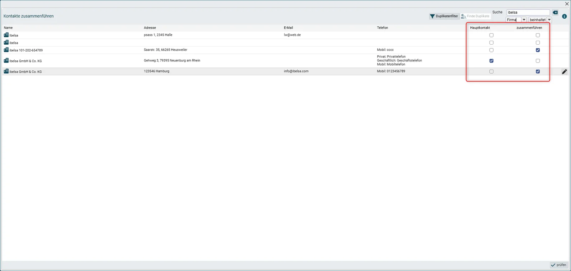
Task: Click the pencil edit icon on the Hamburg row
Action: click(x=564, y=72)
